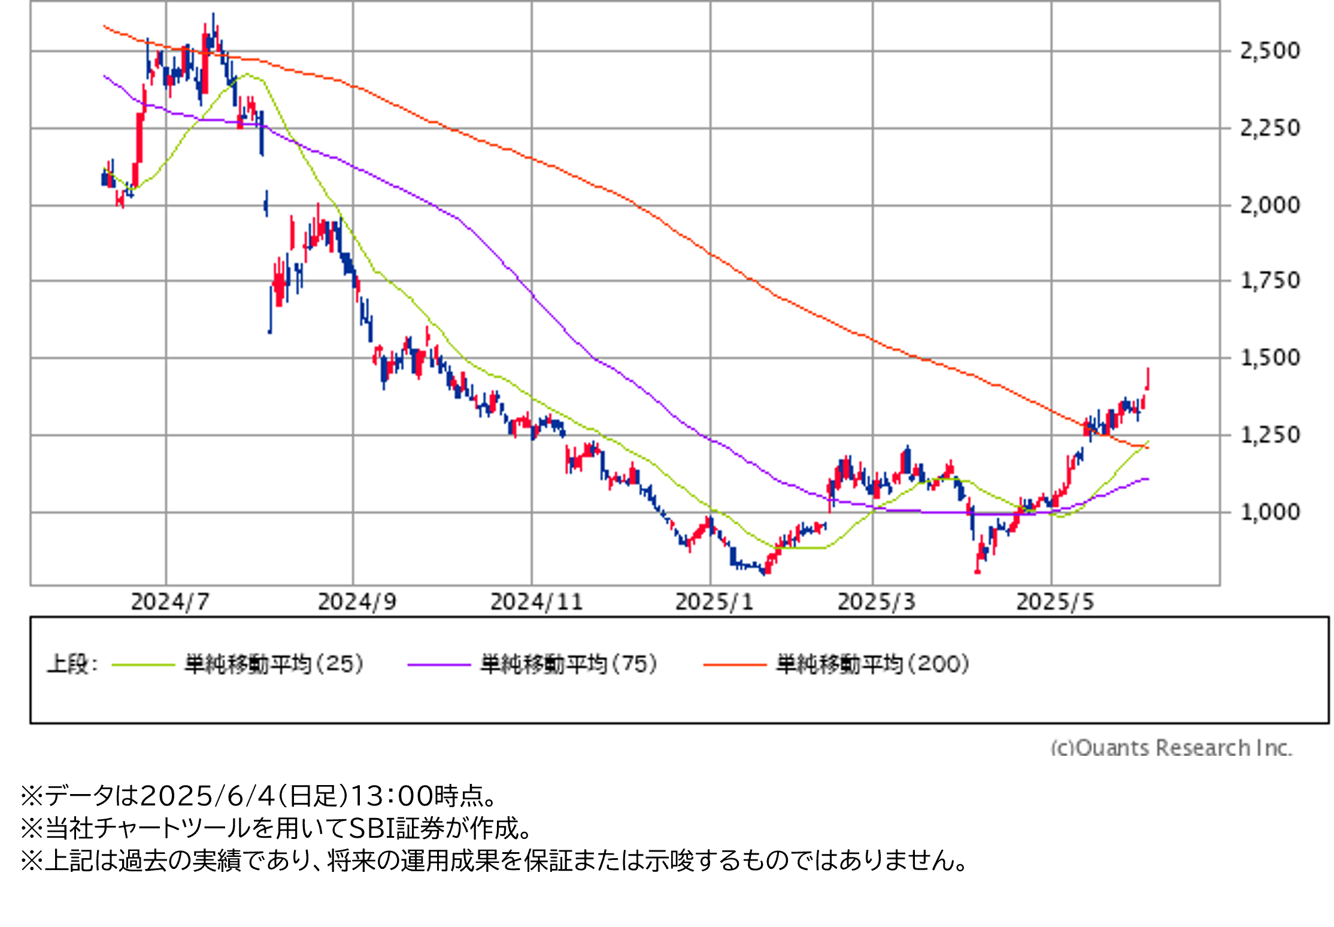Screen dimensions: 1334x927
Task: Click the 2025/3 date axis label
Action: pyautogui.click(x=877, y=602)
